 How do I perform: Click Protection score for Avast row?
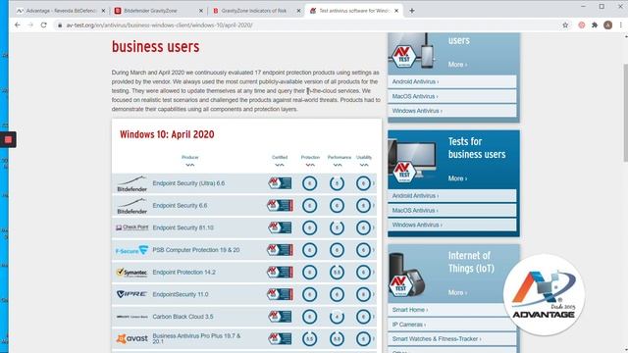[310, 338]
